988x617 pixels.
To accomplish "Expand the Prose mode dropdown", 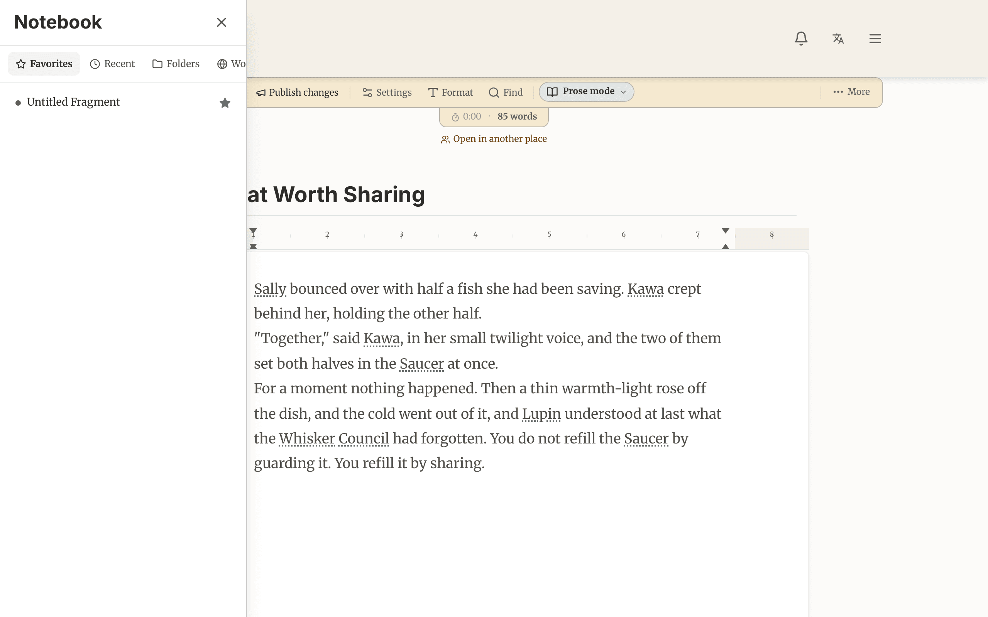I will (x=586, y=91).
